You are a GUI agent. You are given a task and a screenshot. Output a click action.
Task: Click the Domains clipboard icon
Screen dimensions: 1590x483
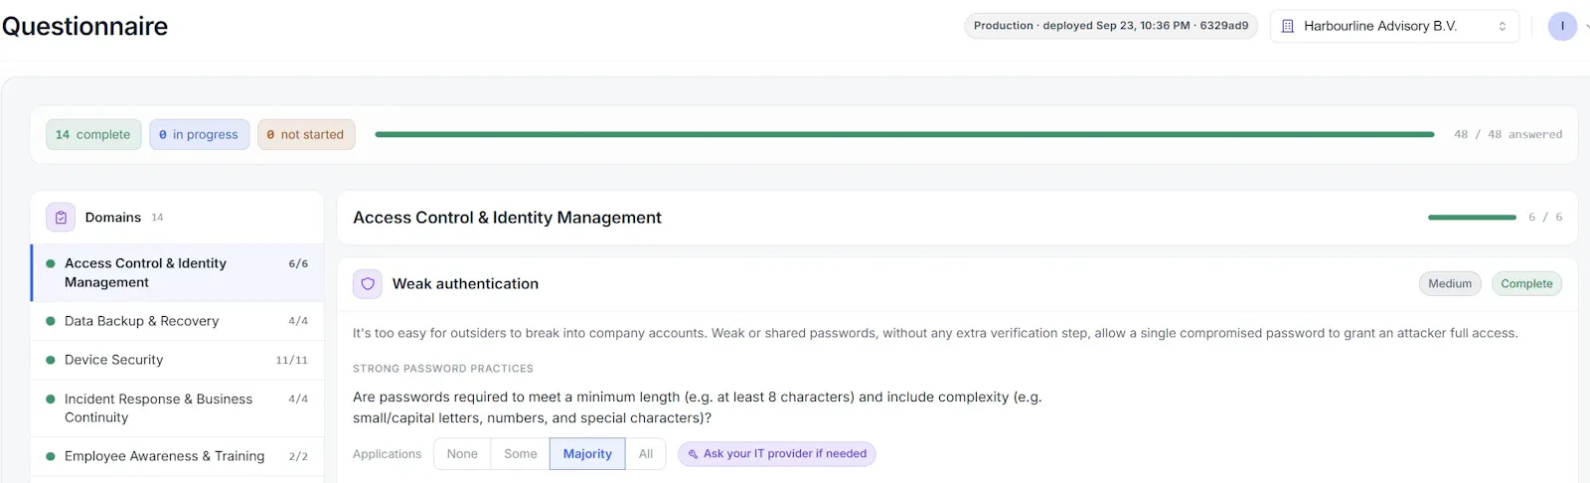pos(61,217)
